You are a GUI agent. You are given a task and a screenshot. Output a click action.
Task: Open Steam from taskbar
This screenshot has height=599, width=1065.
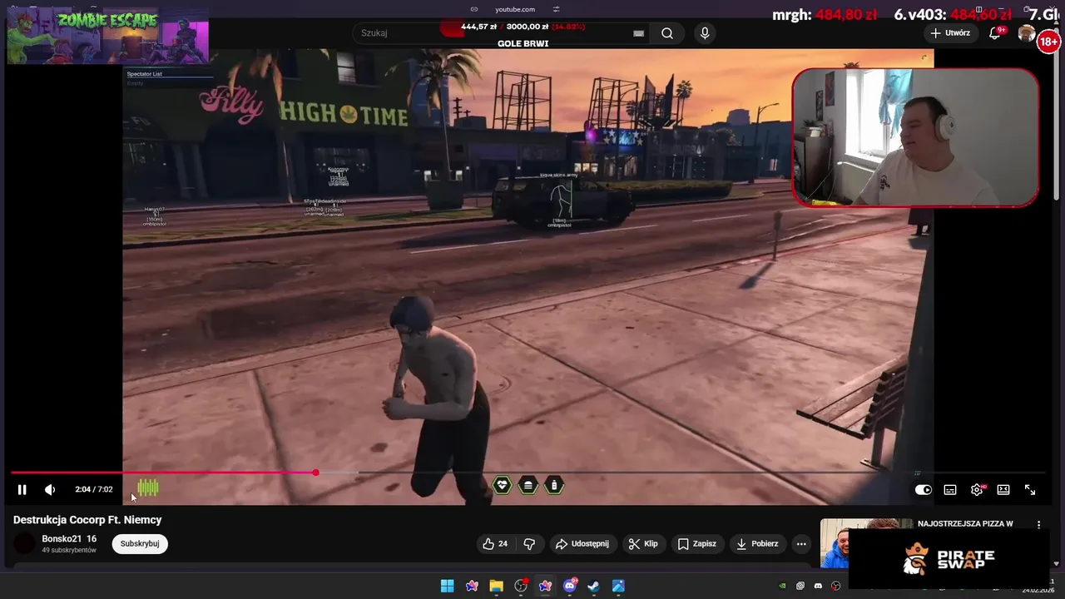point(593,586)
